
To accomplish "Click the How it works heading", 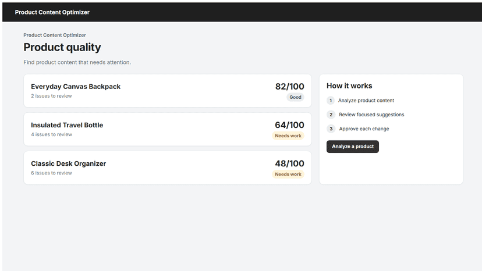I will click(x=349, y=85).
